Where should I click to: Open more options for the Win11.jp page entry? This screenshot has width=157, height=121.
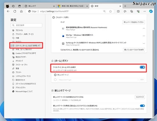(144, 36)
